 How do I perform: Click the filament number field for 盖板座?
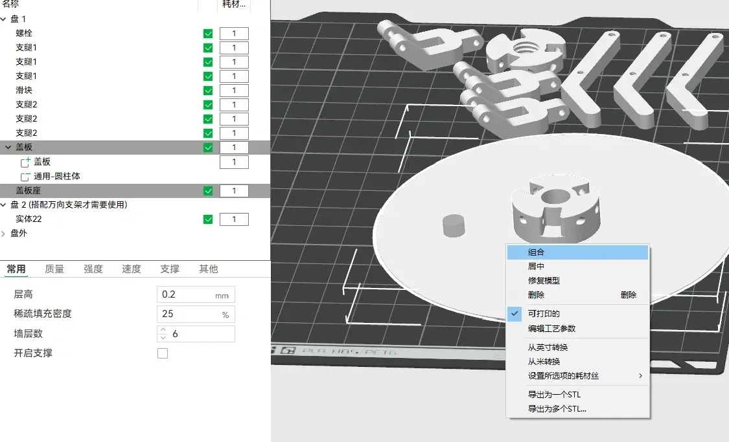tap(234, 191)
